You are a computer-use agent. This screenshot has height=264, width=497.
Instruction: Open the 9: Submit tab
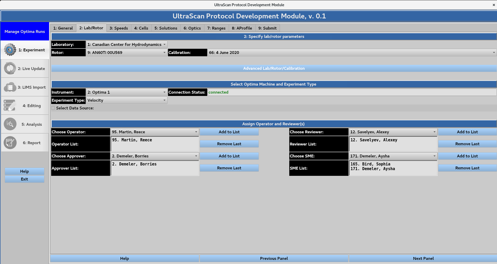[x=267, y=28]
